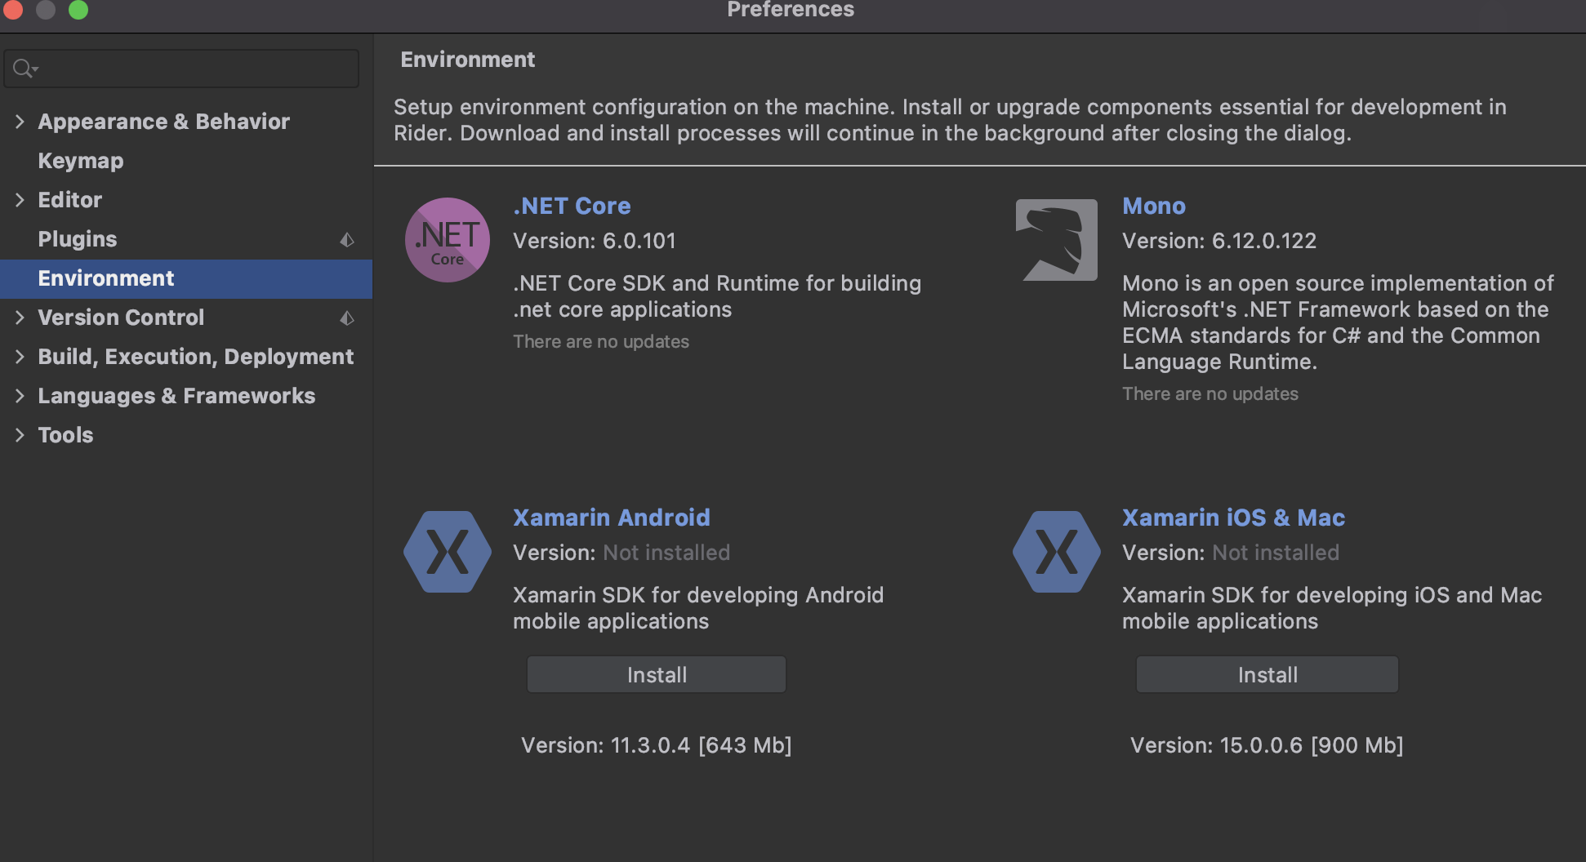The image size is (1586, 862).
Task: Select Version Control in settings tree
Action: click(x=121, y=318)
